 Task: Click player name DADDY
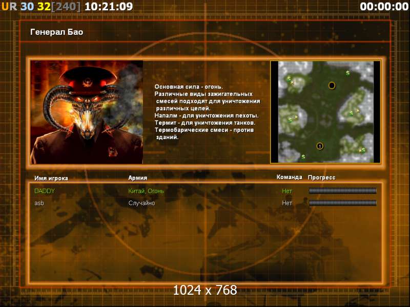coord(45,191)
